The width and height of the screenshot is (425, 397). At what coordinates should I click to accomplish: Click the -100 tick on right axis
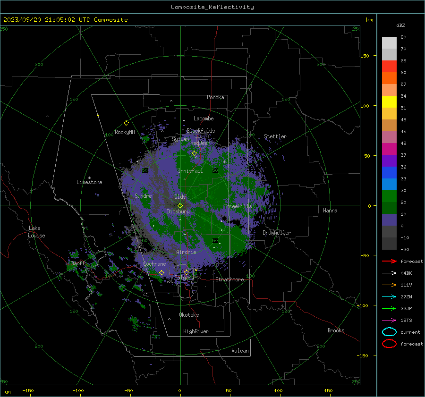tap(363, 305)
